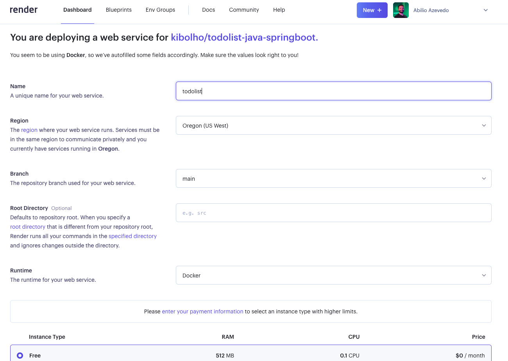The image size is (508, 361).
Task: Click the '0.1 CPU' value
Action: [x=350, y=356]
